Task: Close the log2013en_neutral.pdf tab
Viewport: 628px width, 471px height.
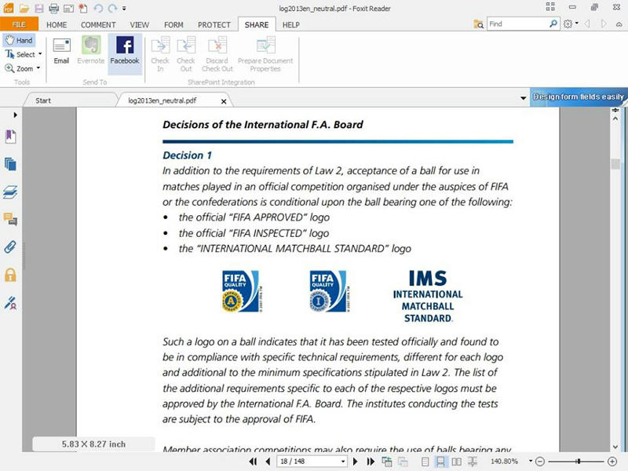Action: (224, 101)
